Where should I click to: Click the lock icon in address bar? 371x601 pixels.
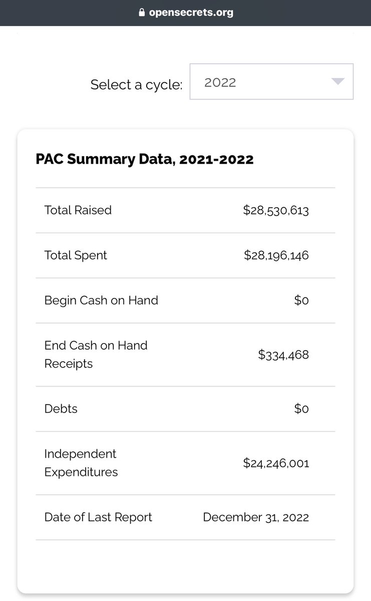click(142, 13)
